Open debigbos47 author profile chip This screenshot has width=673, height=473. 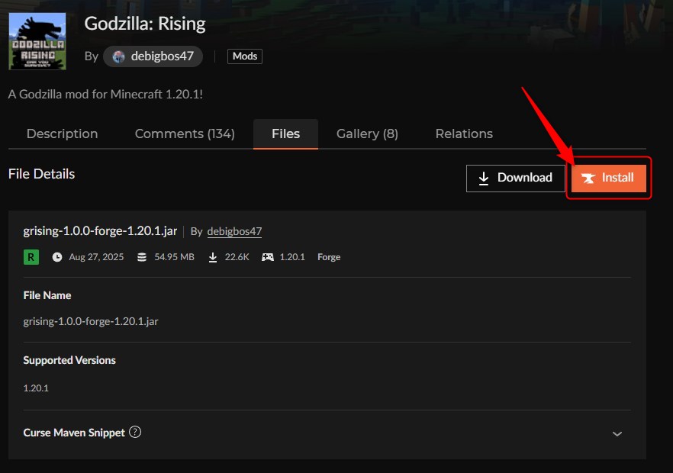coord(153,56)
